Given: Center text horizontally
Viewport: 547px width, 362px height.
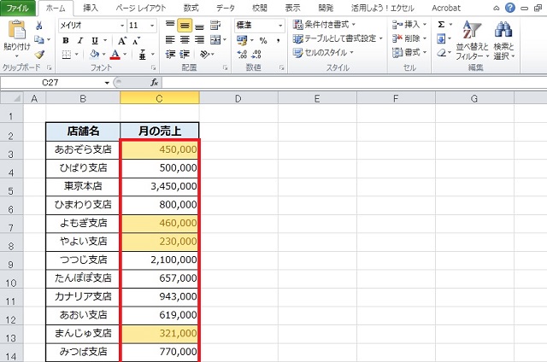Looking at the screenshot, I should point(185,40).
